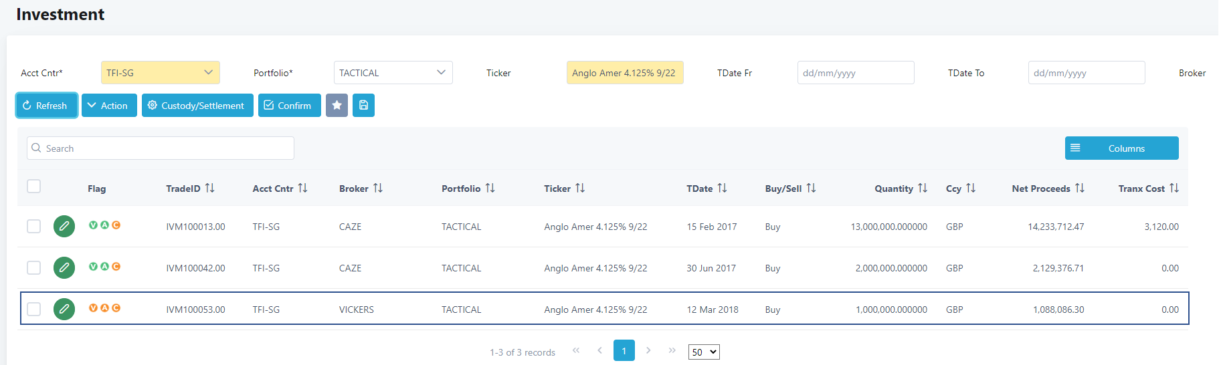Click the star favorite icon button
The width and height of the screenshot is (1219, 365).
337,106
